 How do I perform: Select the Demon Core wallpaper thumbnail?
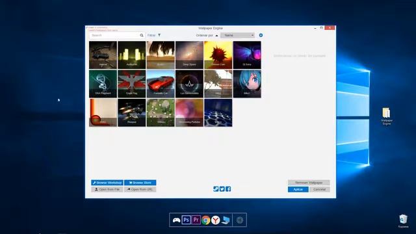tap(218, 55)
